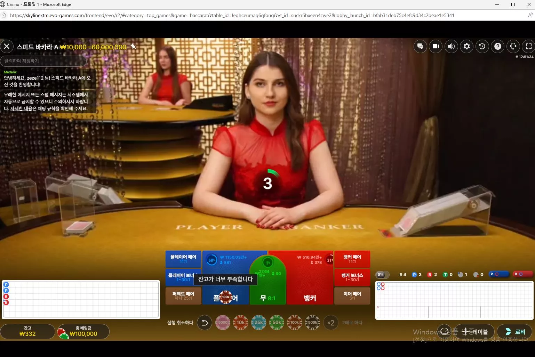Click the total bet ₩100,000 display
Image resolution: width=535 pixels, height=357 pixels.
click(x=83, y=331)
